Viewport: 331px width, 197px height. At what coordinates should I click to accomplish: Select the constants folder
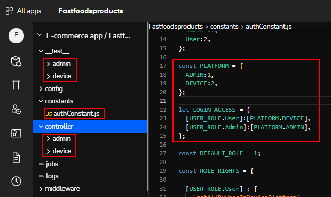pyautogui.click(x=59, y=101)
